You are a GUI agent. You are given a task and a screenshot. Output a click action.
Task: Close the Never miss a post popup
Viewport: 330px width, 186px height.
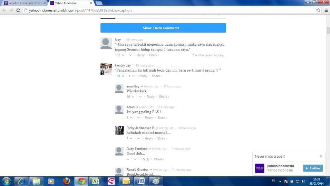click(x=321, y=156)
